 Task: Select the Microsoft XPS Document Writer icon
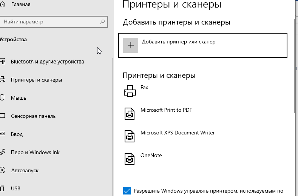point(130,136)
